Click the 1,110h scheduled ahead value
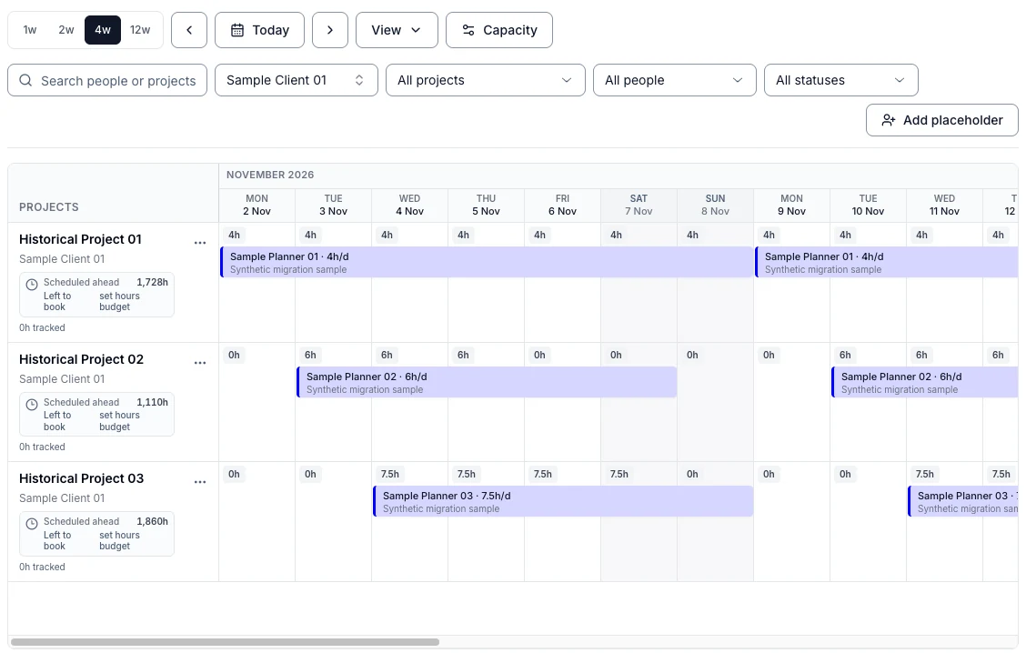The width and height of the screenshot is (1026, 653). click(x=152, y=402)
